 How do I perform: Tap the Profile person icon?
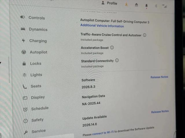[x=103, y=3]
